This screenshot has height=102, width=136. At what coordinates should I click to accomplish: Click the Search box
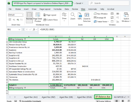point(109,3)
